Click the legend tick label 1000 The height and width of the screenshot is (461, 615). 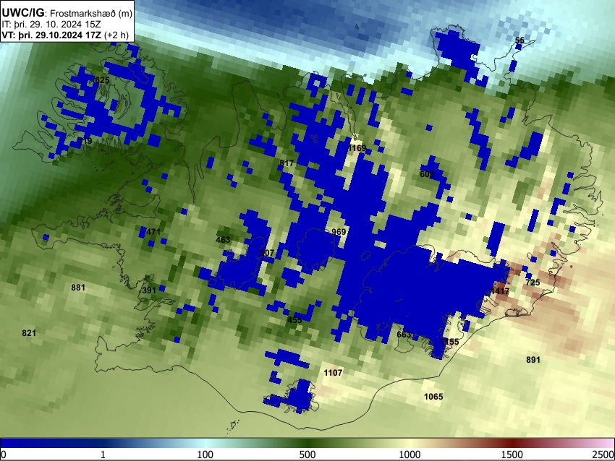(410, 454)
